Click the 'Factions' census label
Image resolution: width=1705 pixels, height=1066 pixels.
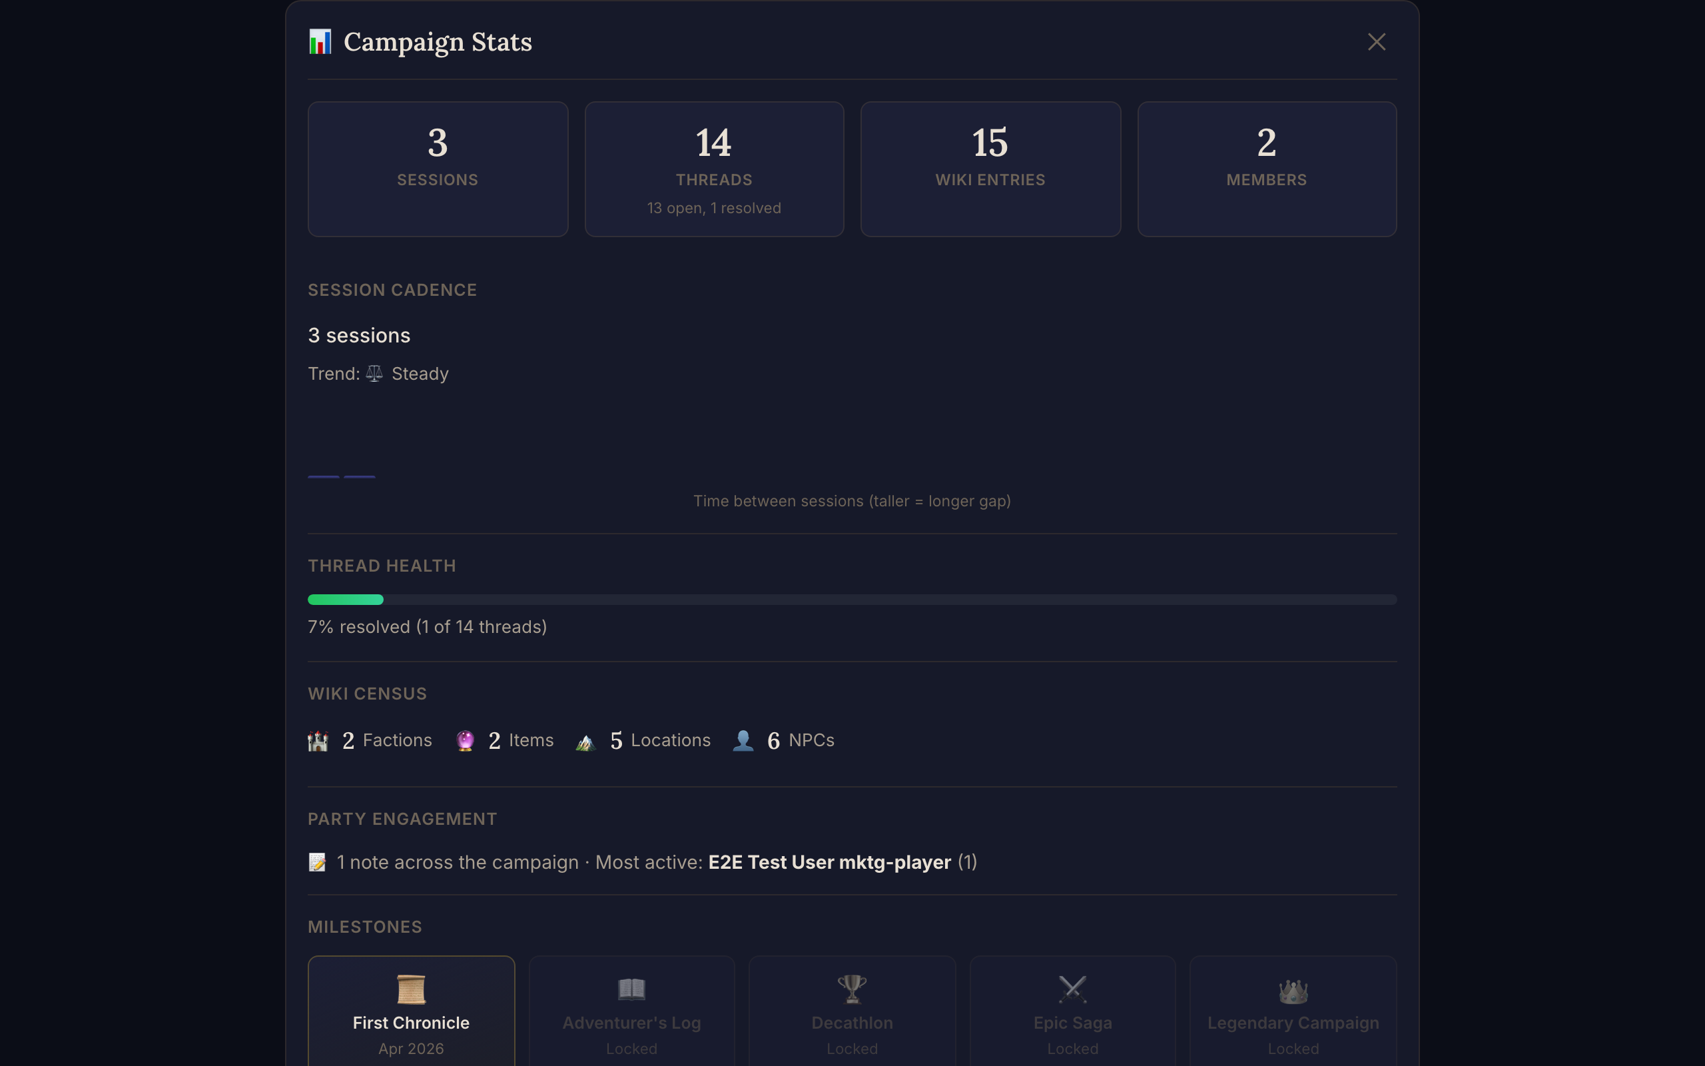pyautogui.click(x=398, y=740)
